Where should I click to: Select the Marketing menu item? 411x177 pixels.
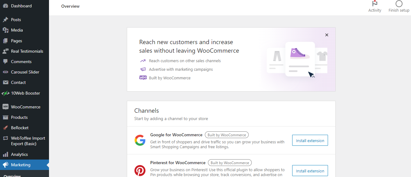25,165
